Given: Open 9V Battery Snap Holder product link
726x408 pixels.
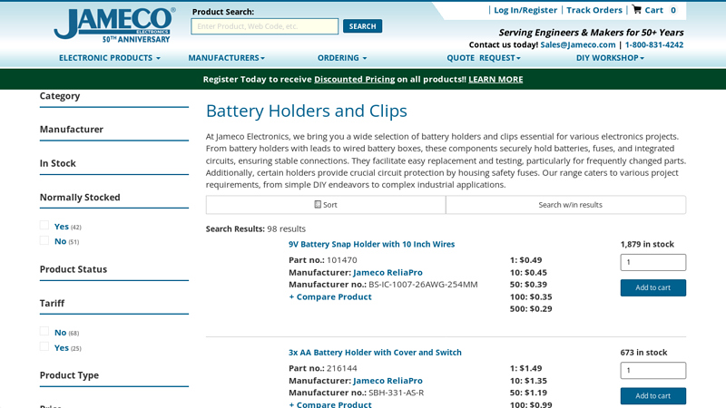Looking at the screenshot, I should (371, 244).
